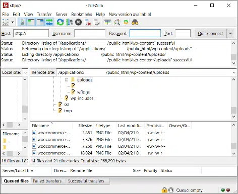This screenshot has height=194, width=238.
Task: Expand the uploads folder tree node
Action: click(x=67, y=80)
